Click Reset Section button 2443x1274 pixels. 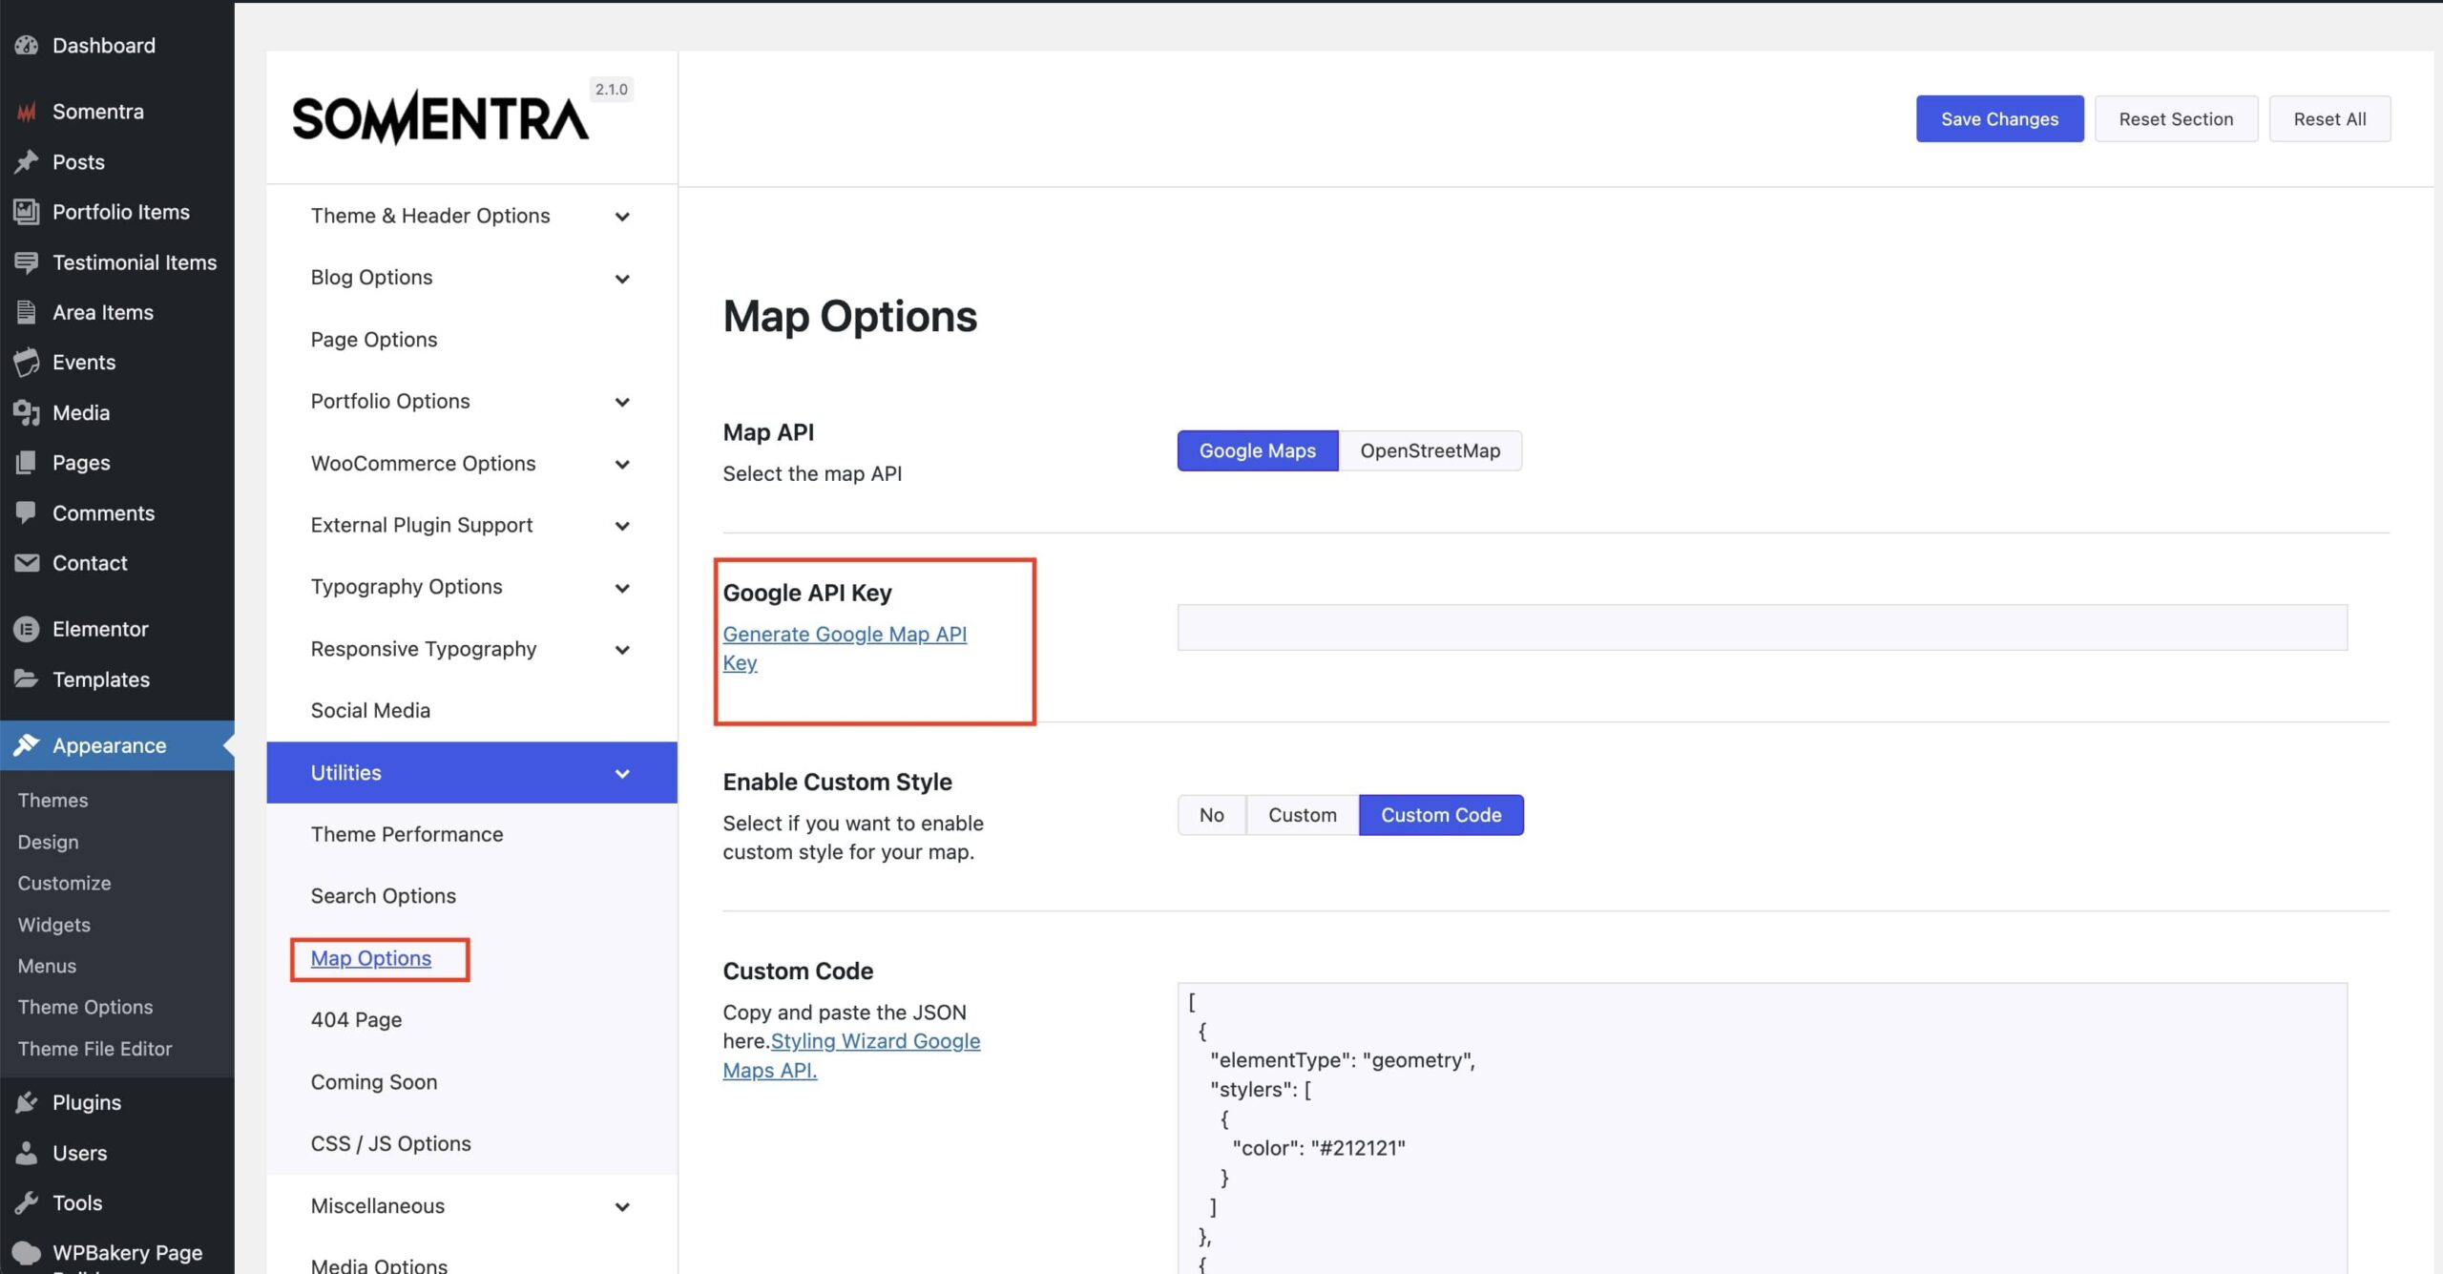[x=2176, y=118]
